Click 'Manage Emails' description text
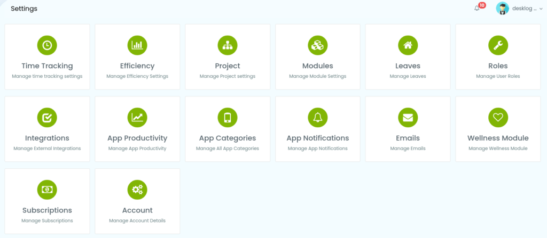547x238 pixels. [408, 149]
